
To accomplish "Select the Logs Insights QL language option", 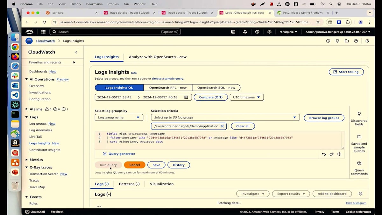I will pos(119,88).
